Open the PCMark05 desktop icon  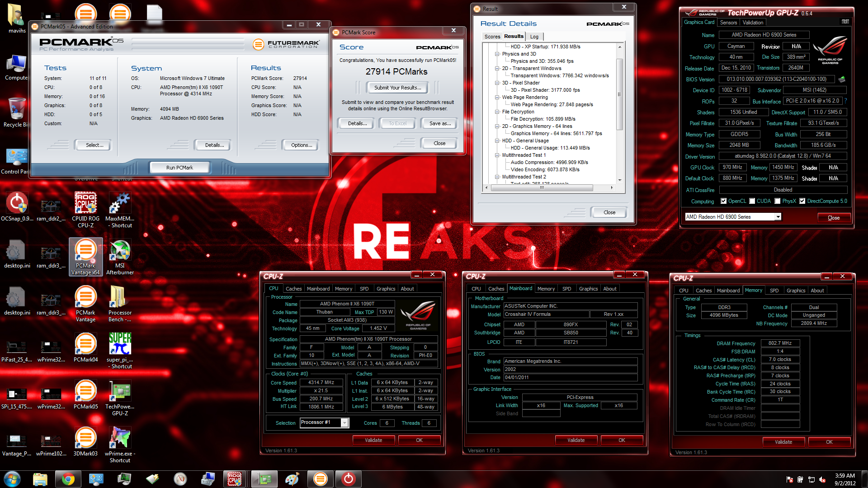[85, 394]
